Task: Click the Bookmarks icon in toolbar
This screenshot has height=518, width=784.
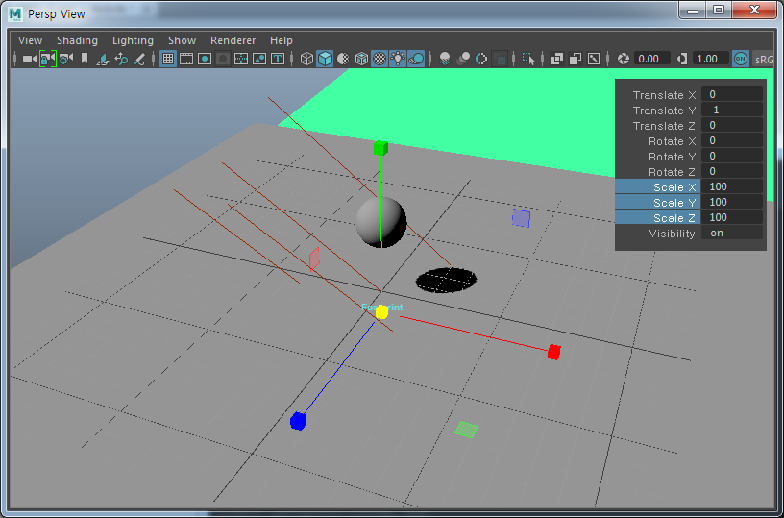Action: point(84,59)
